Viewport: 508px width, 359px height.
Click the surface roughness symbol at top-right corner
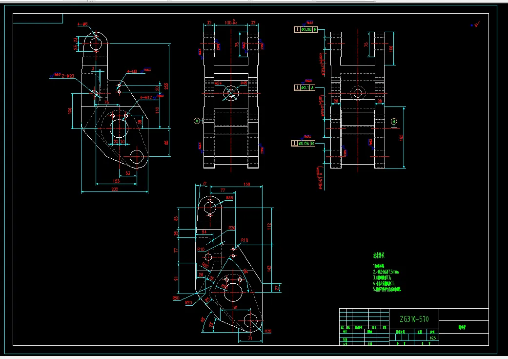coord(477,24)
